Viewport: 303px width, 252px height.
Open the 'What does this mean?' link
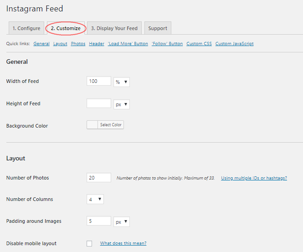pos(123,243)
